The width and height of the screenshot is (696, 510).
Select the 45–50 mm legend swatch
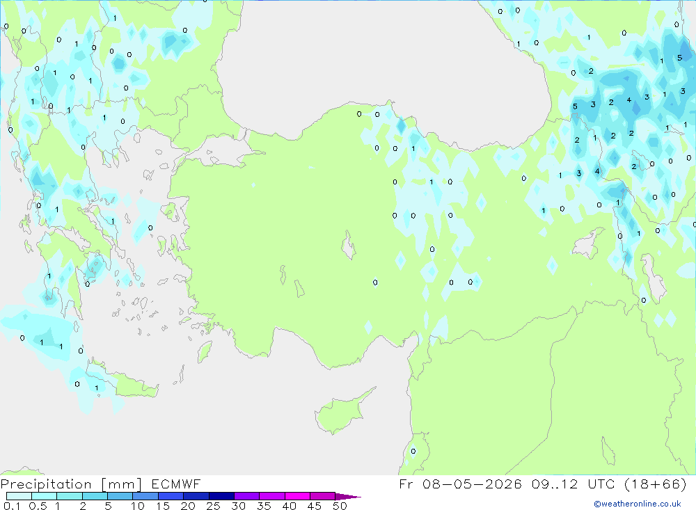[x=323, y=496]
